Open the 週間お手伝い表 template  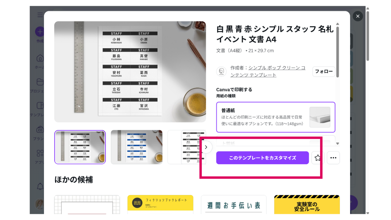(234, 205)
